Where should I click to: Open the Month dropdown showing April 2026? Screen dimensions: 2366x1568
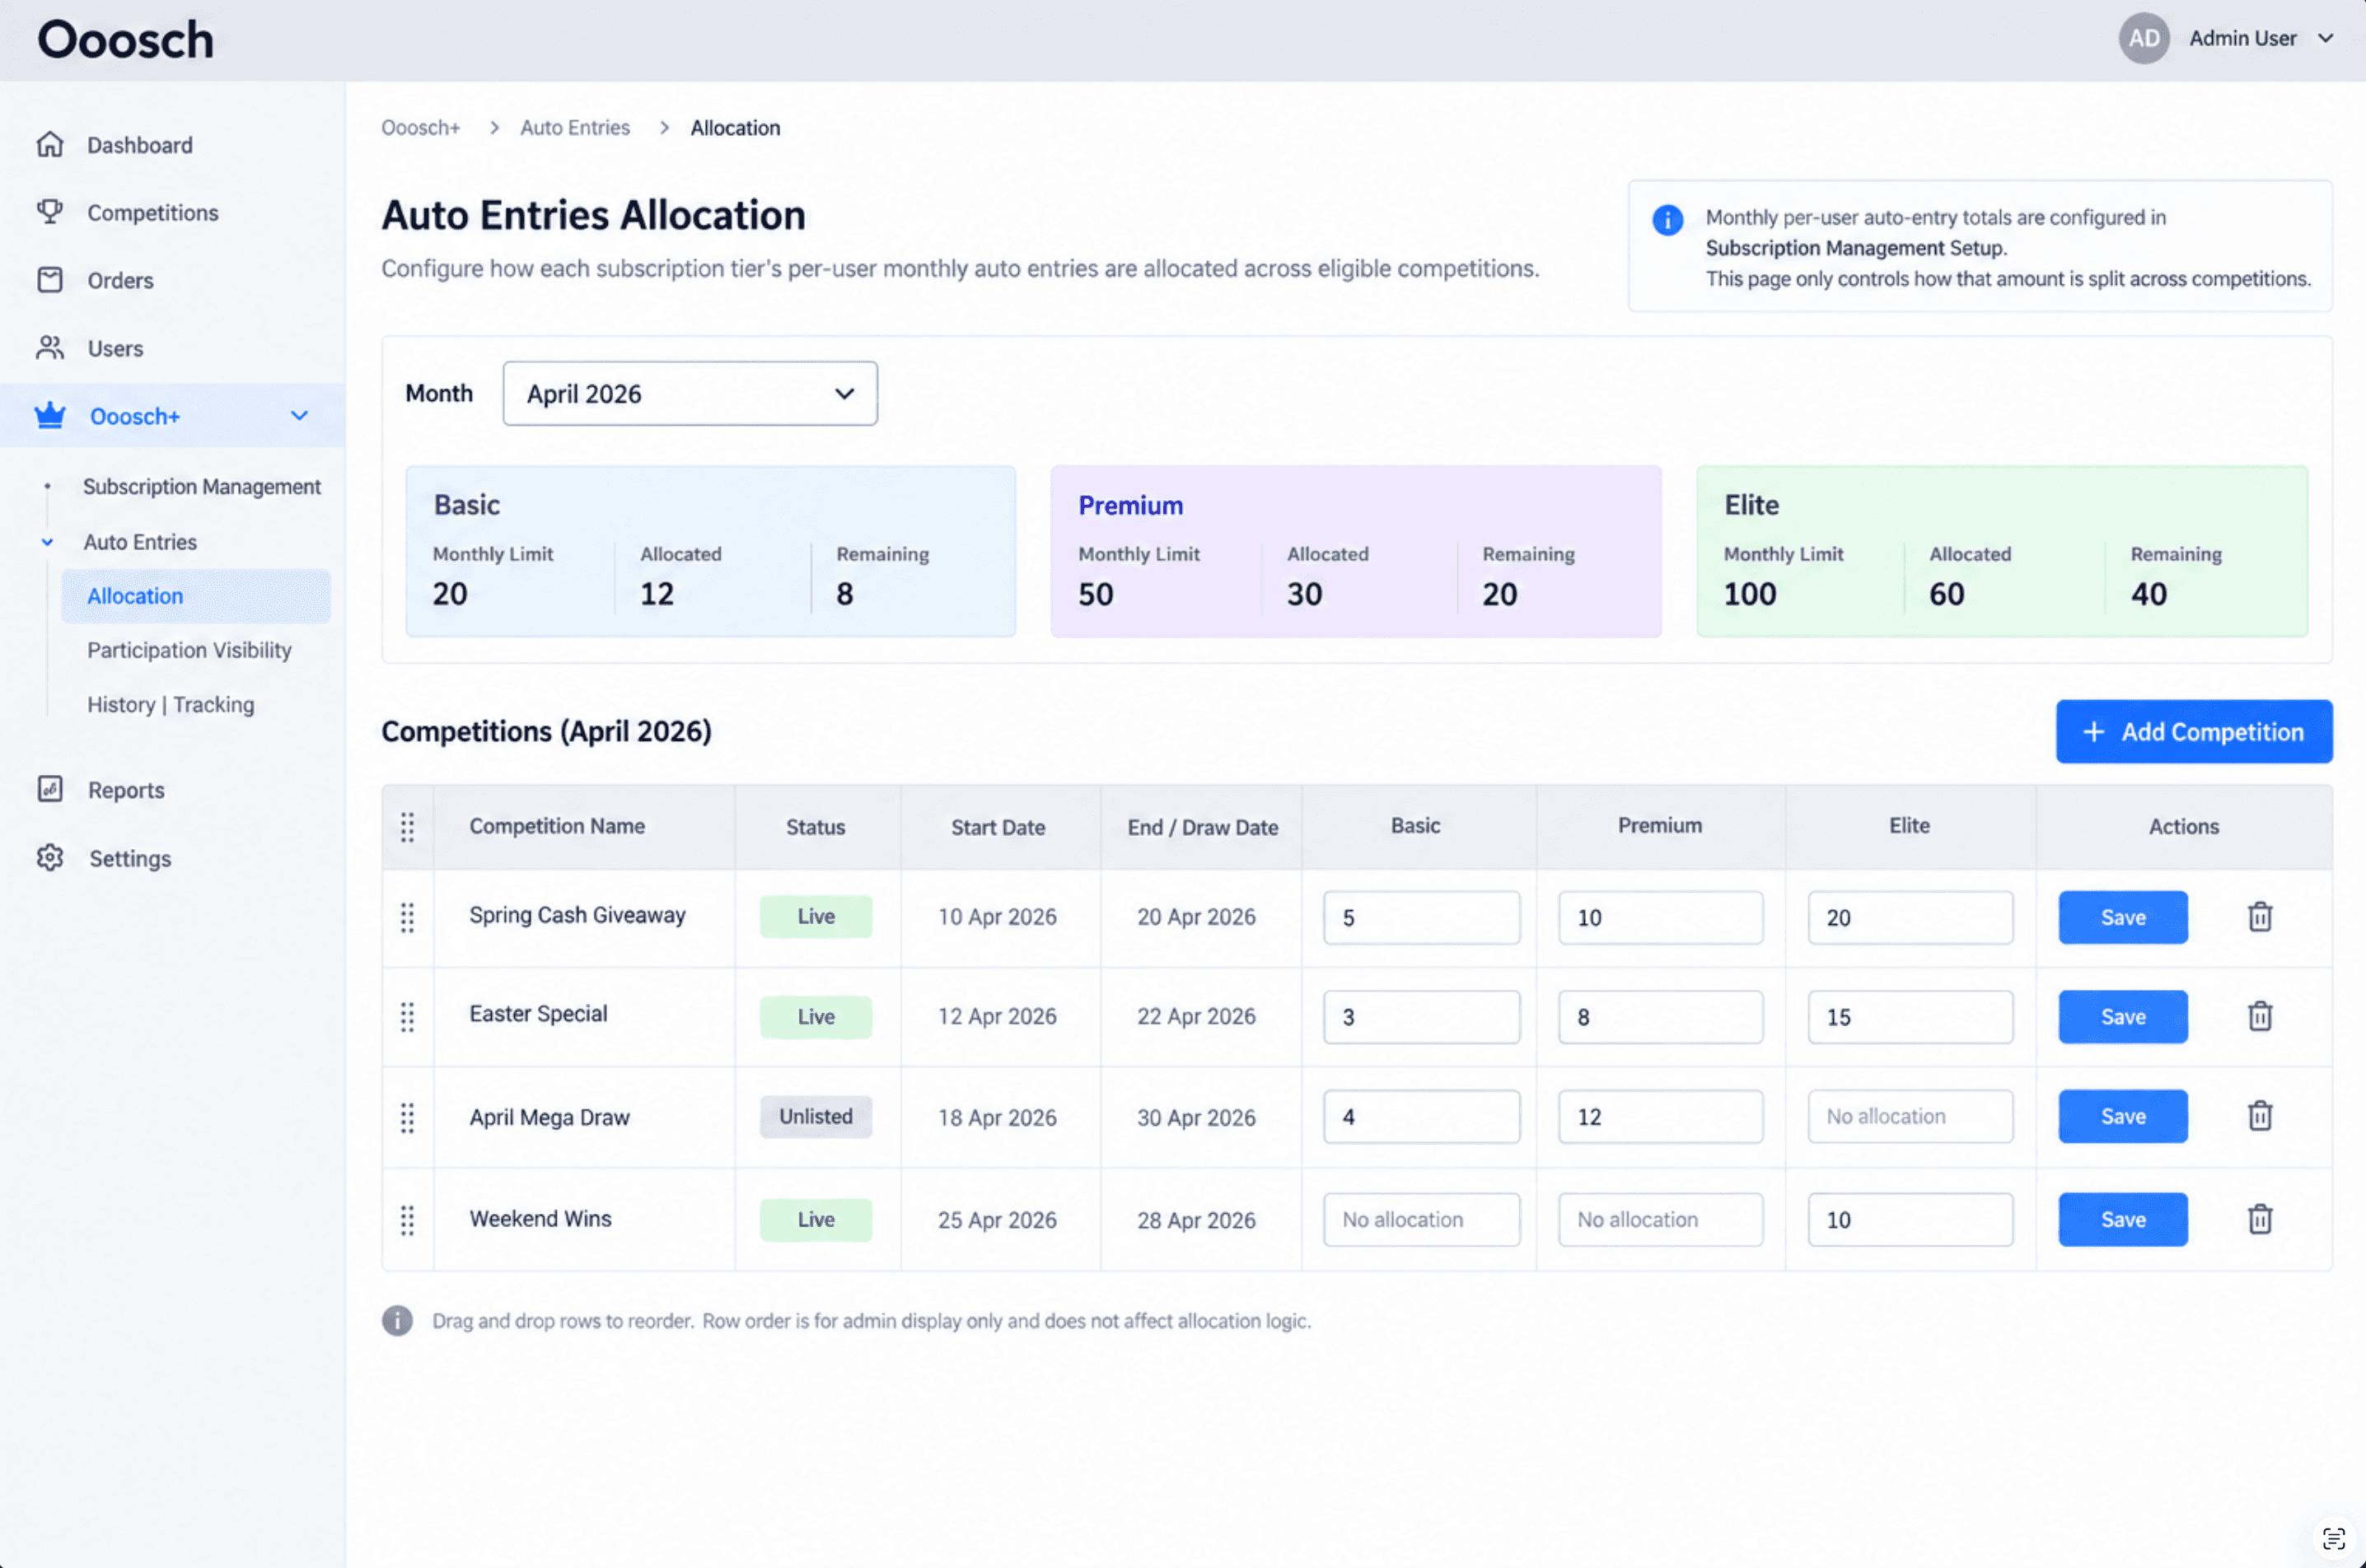point(690,394)
